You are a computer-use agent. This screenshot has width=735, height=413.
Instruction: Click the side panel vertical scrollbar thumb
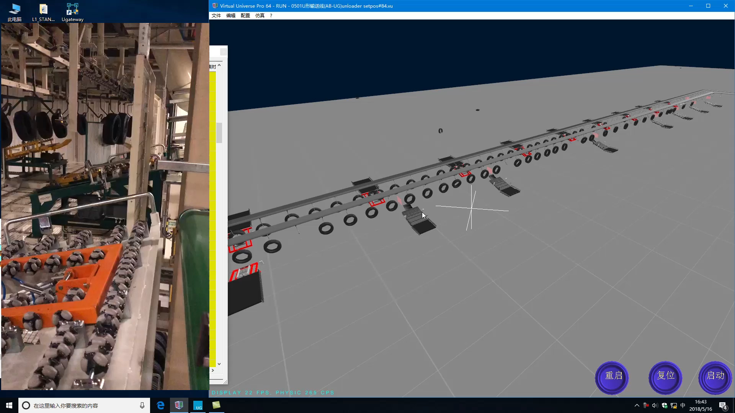pyautogui.click(x=219, y=133)
